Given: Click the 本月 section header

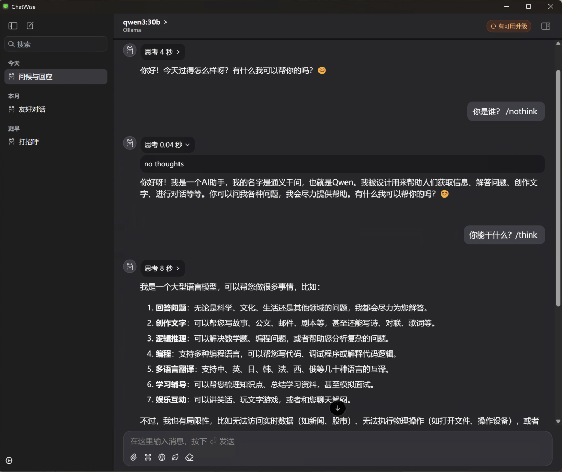Looking at the screenshot, I should tap(14, 96).
